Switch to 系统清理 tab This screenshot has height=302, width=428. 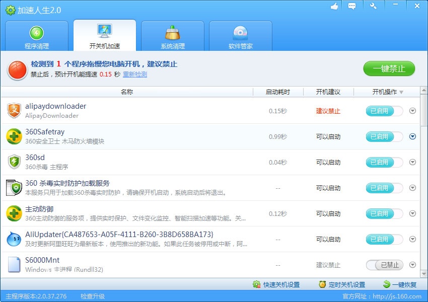[x=173, y=36]
